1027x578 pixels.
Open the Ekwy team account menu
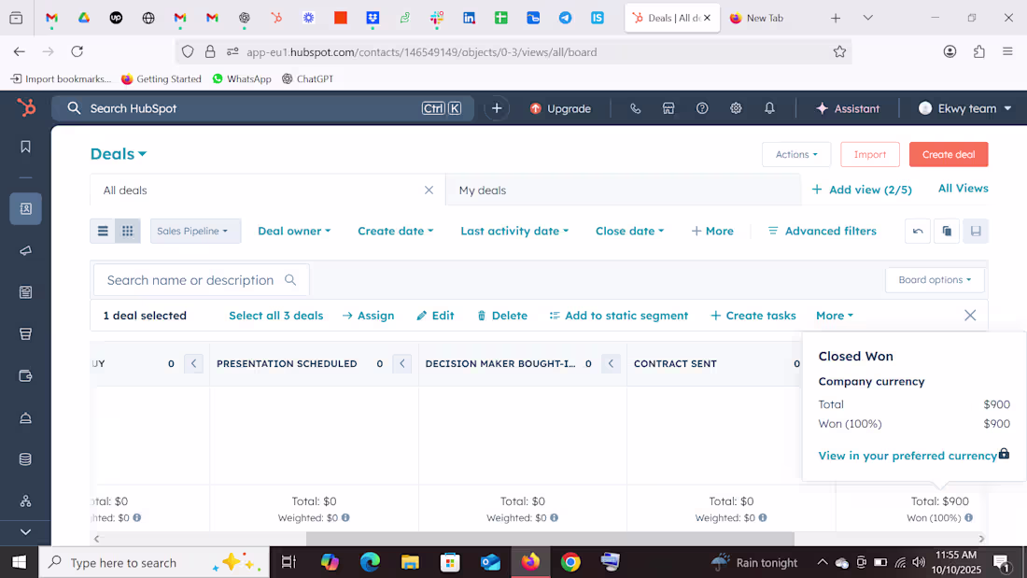(x=964, y=109)
